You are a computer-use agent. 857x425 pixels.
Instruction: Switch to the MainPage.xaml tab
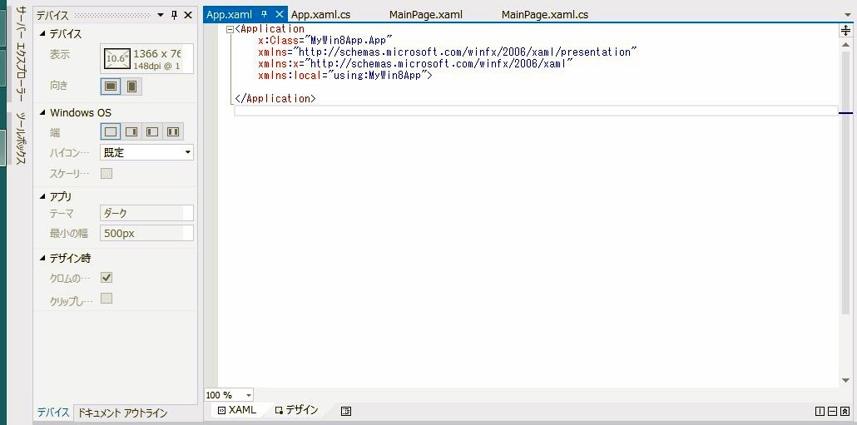click(425, 15)
